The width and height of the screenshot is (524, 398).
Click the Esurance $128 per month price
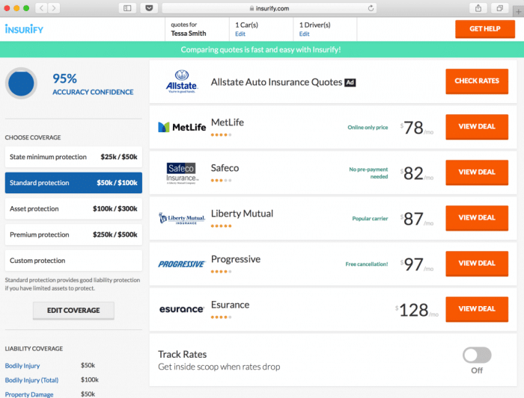[417, 310]
